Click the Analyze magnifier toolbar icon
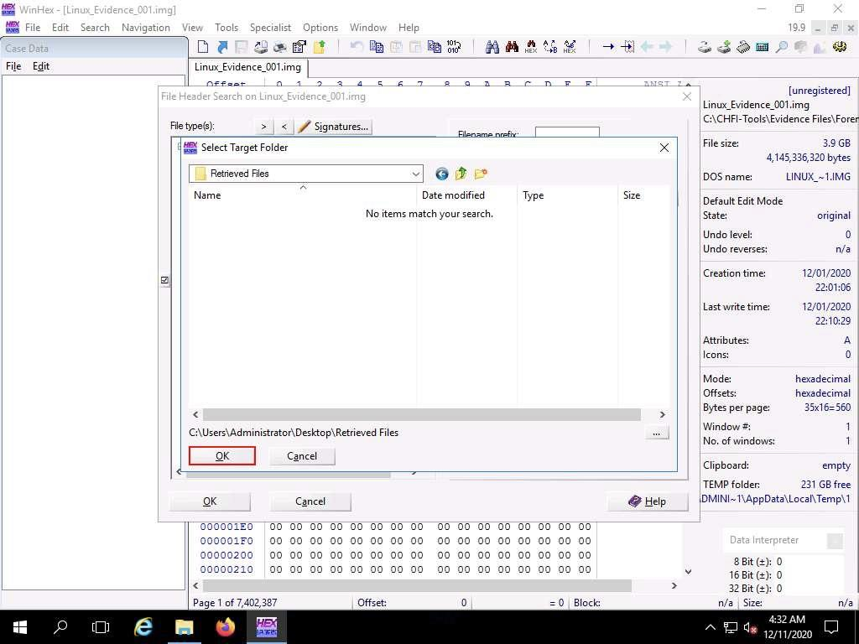The width and height of the screenshot is (859, 644). click(782, 47)
